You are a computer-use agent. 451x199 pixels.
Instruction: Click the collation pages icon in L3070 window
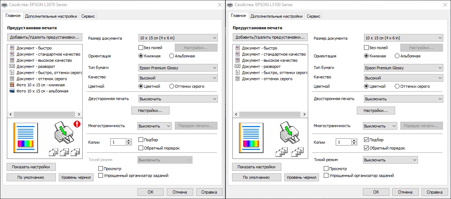(64, 152)
